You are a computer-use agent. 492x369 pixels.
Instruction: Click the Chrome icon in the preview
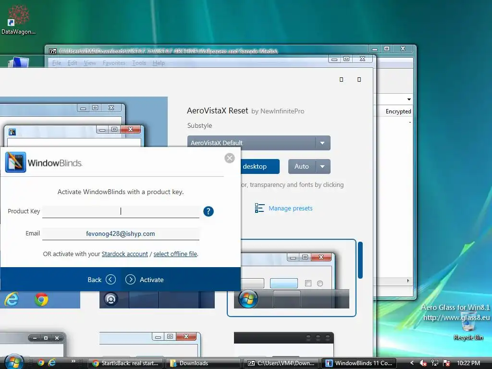pyautogui.click(x=41, y=300)
